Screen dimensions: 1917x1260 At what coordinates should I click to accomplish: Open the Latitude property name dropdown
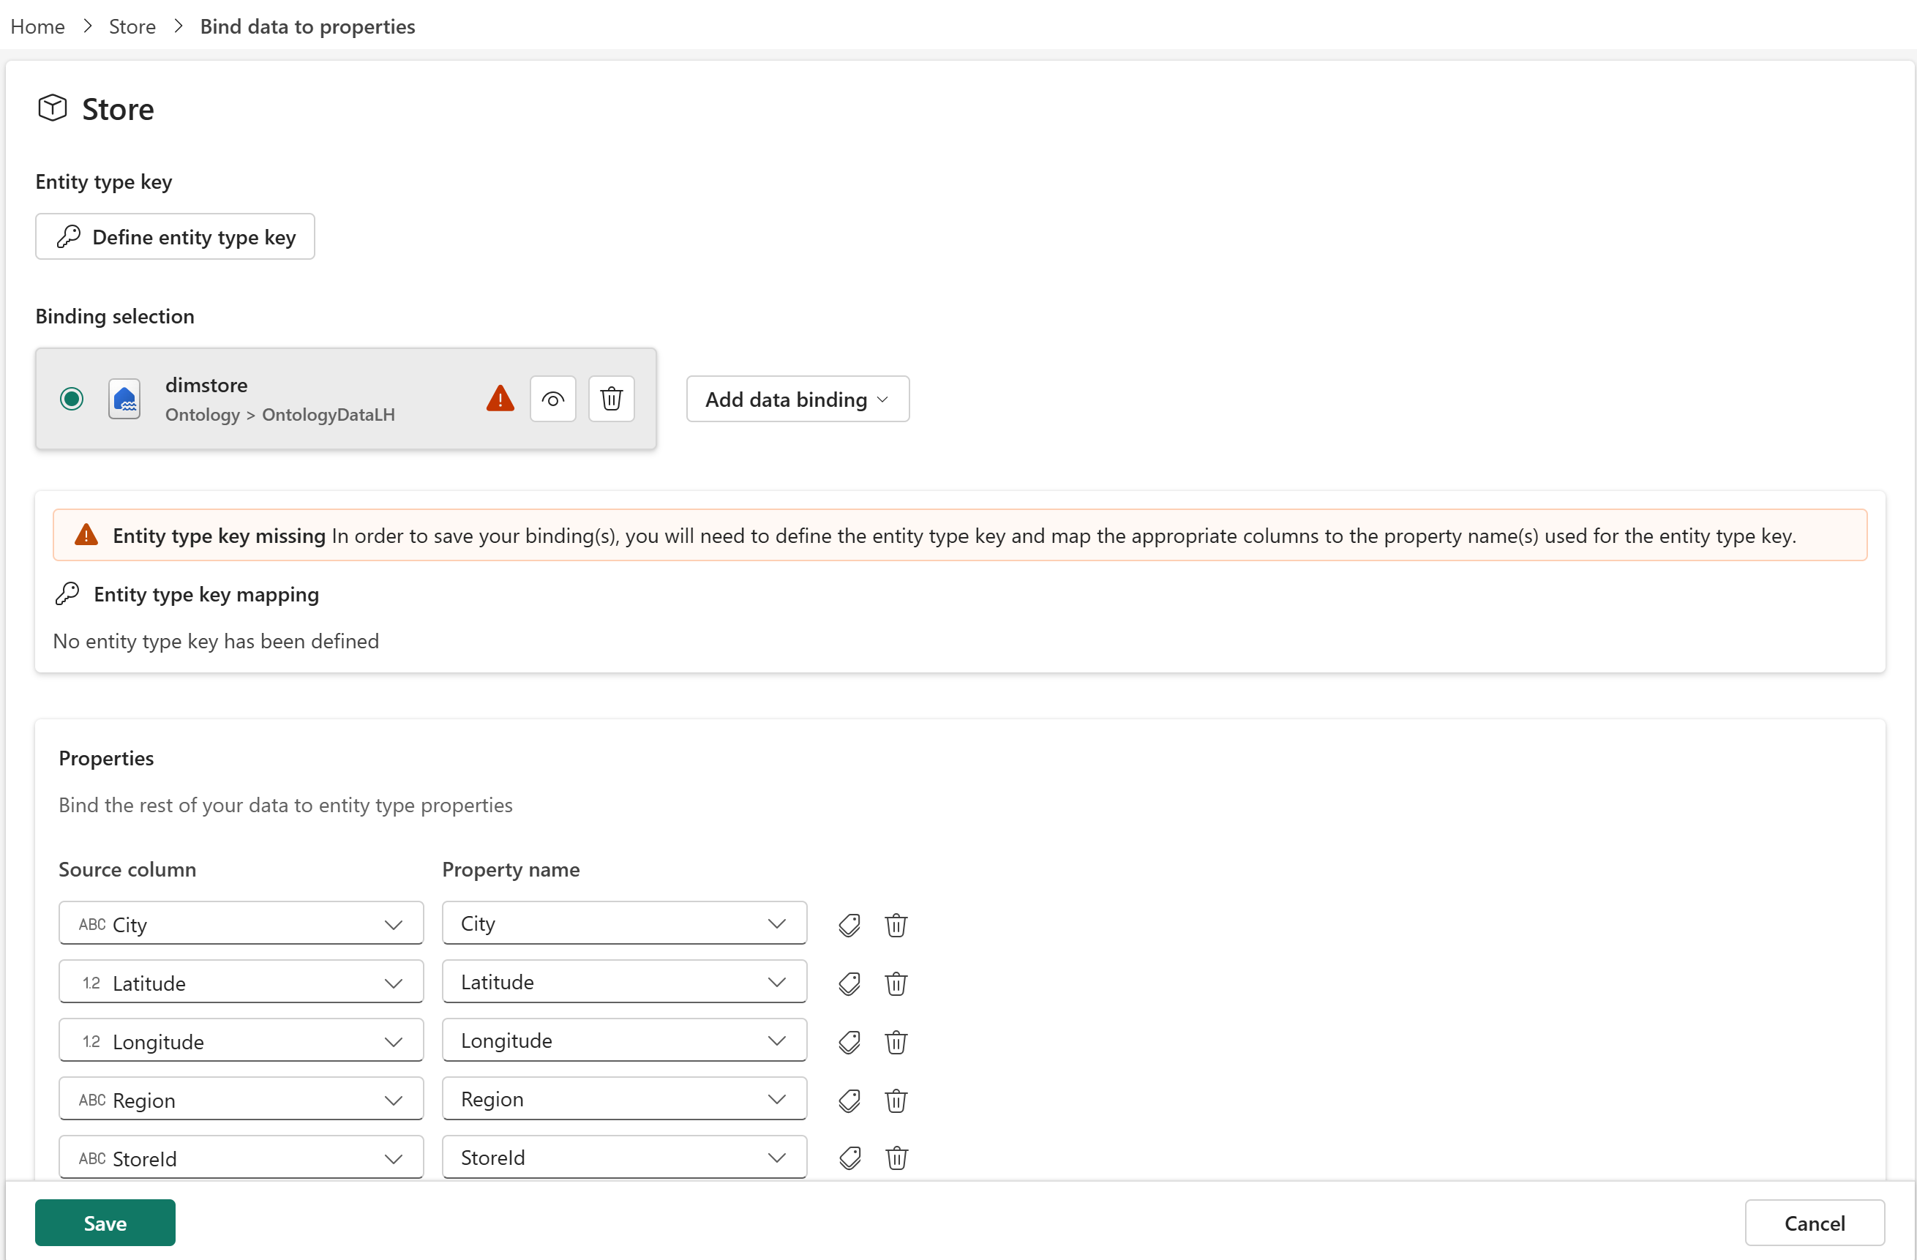click(624, 982)
